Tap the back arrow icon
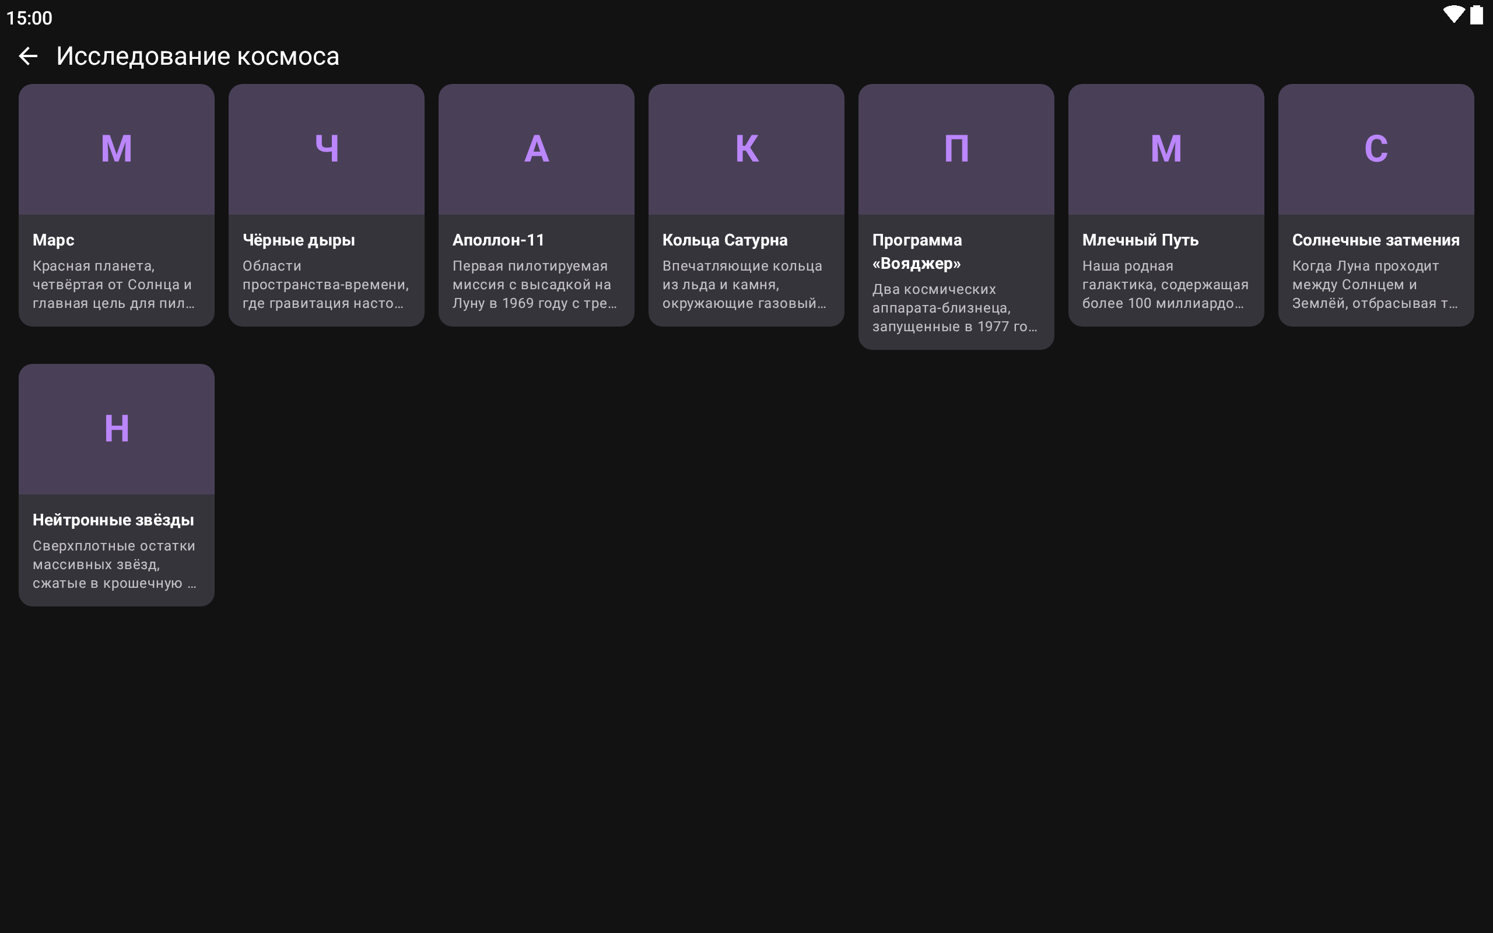1493x933 pixels. pos(29,56)
